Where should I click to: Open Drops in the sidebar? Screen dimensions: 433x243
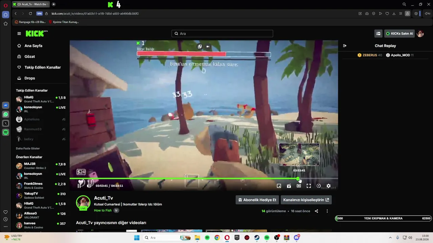[x=30, y=78]
